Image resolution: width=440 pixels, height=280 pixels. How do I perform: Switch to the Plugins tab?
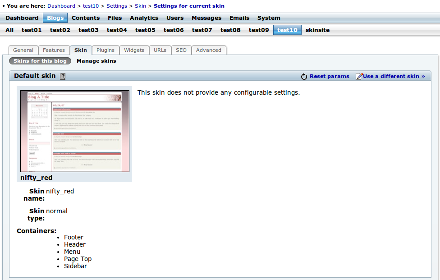105,50
